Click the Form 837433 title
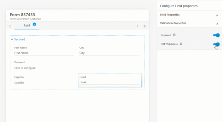 click(x=22, y=15)
